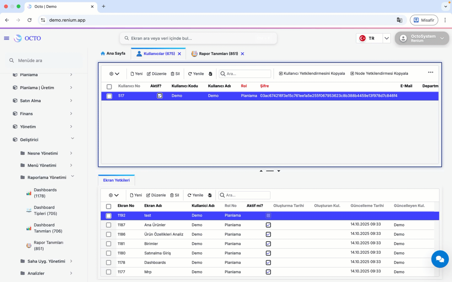Screen dimensions: 452x282
Task: Select the export icon next to Yenile
Action: tap(210, 74)
